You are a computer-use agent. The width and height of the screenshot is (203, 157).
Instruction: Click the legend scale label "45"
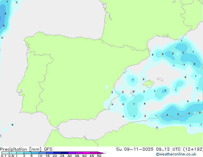92,156
